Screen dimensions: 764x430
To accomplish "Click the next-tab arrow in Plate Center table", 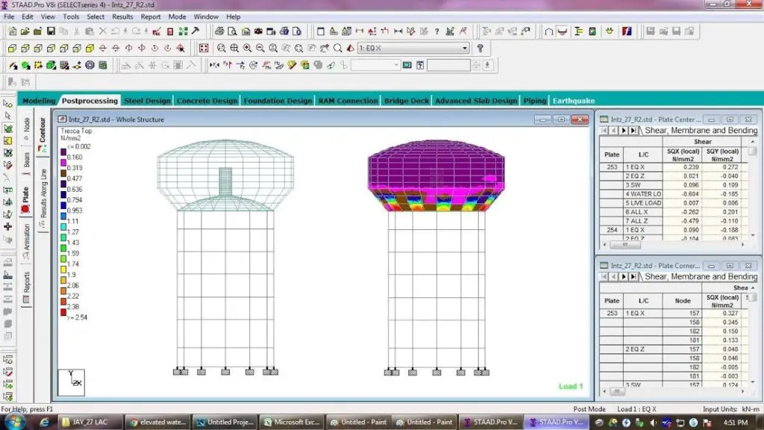I will pos(623,131).
